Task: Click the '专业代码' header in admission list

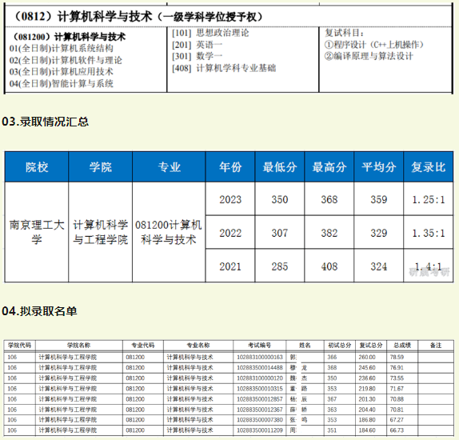Action: pos(143,346)
